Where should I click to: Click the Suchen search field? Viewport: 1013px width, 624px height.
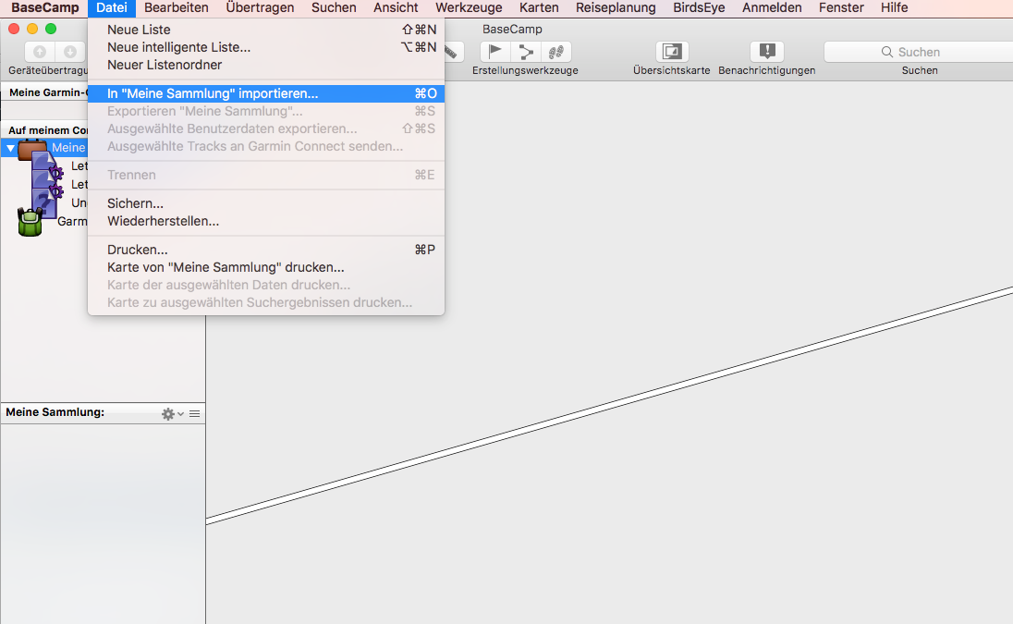coord(917,52)
